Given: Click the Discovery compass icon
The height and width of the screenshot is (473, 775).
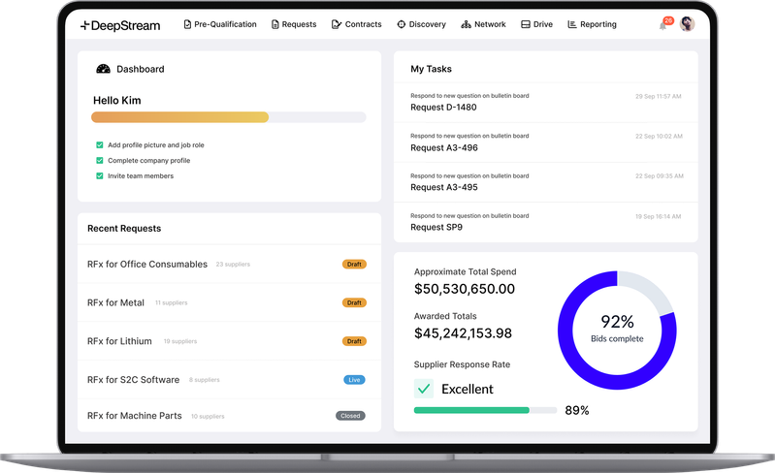Looking at the screenshot, I should [x=402, y=24].
